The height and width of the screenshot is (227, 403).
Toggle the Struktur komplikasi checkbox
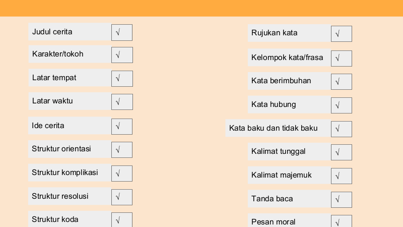pos(122,174)
